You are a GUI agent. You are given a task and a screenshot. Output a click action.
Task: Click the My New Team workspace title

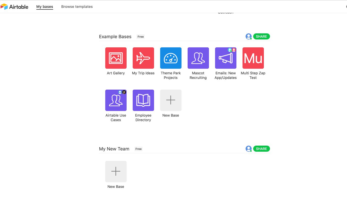[114, 149]
